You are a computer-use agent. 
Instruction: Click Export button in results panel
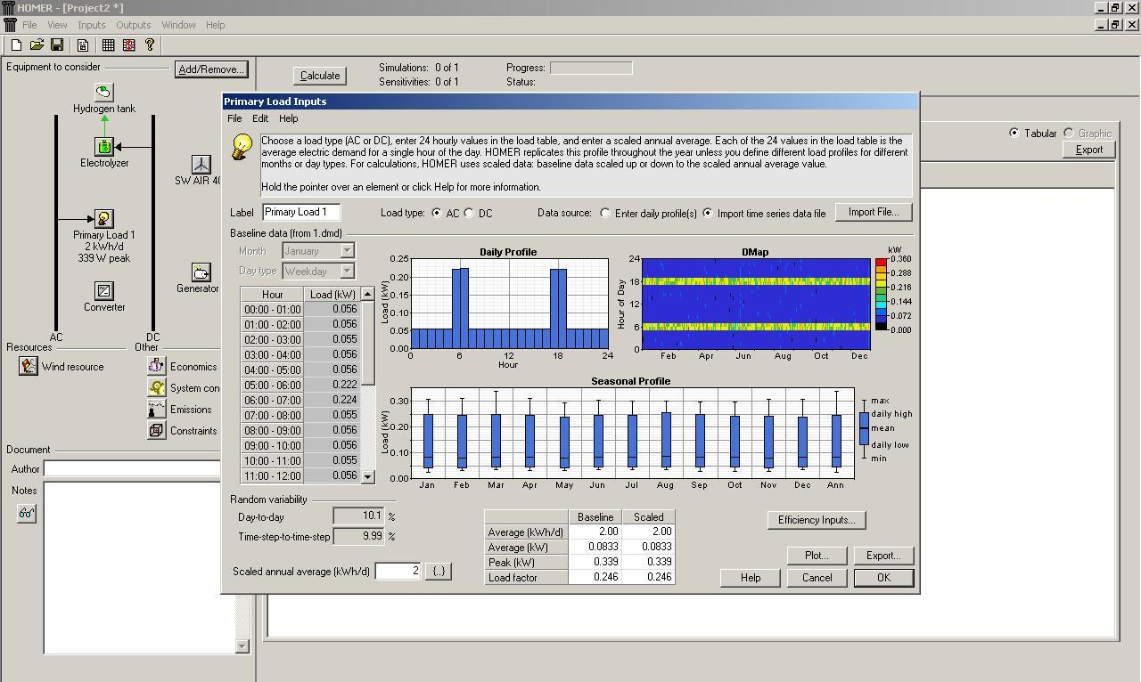[x=1089, y=150]
